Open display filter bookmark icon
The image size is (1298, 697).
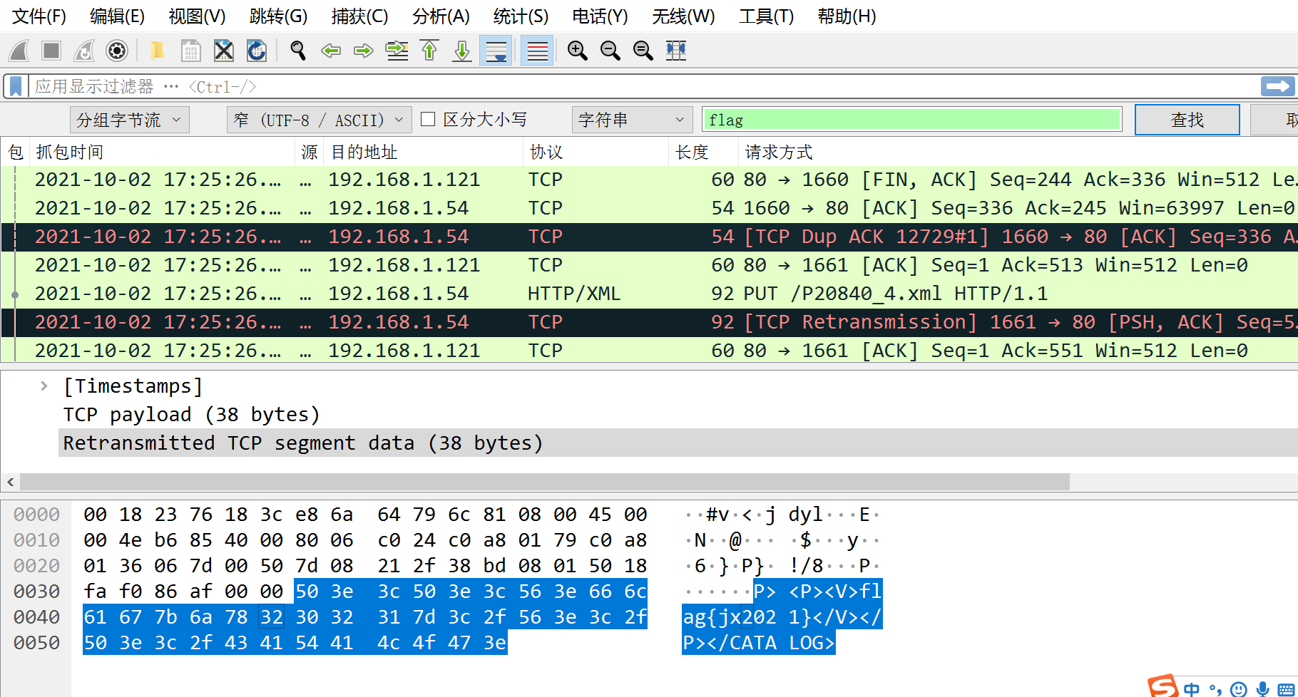(16, 87)
